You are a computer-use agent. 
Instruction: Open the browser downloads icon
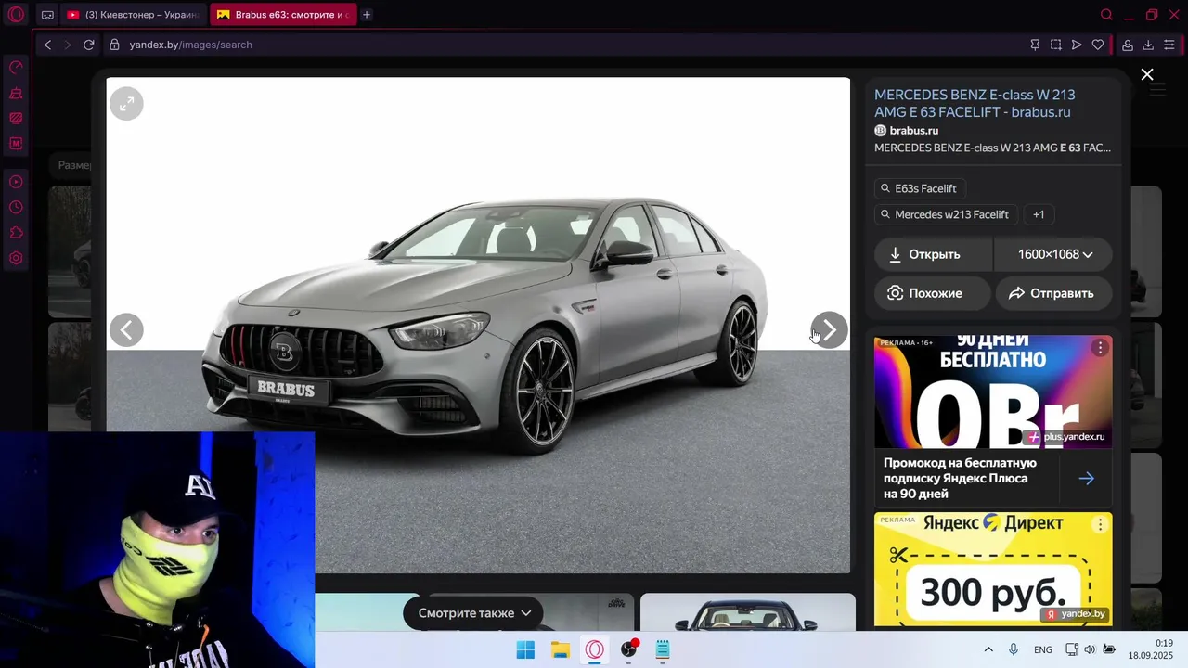click(x=1148, y=45)
